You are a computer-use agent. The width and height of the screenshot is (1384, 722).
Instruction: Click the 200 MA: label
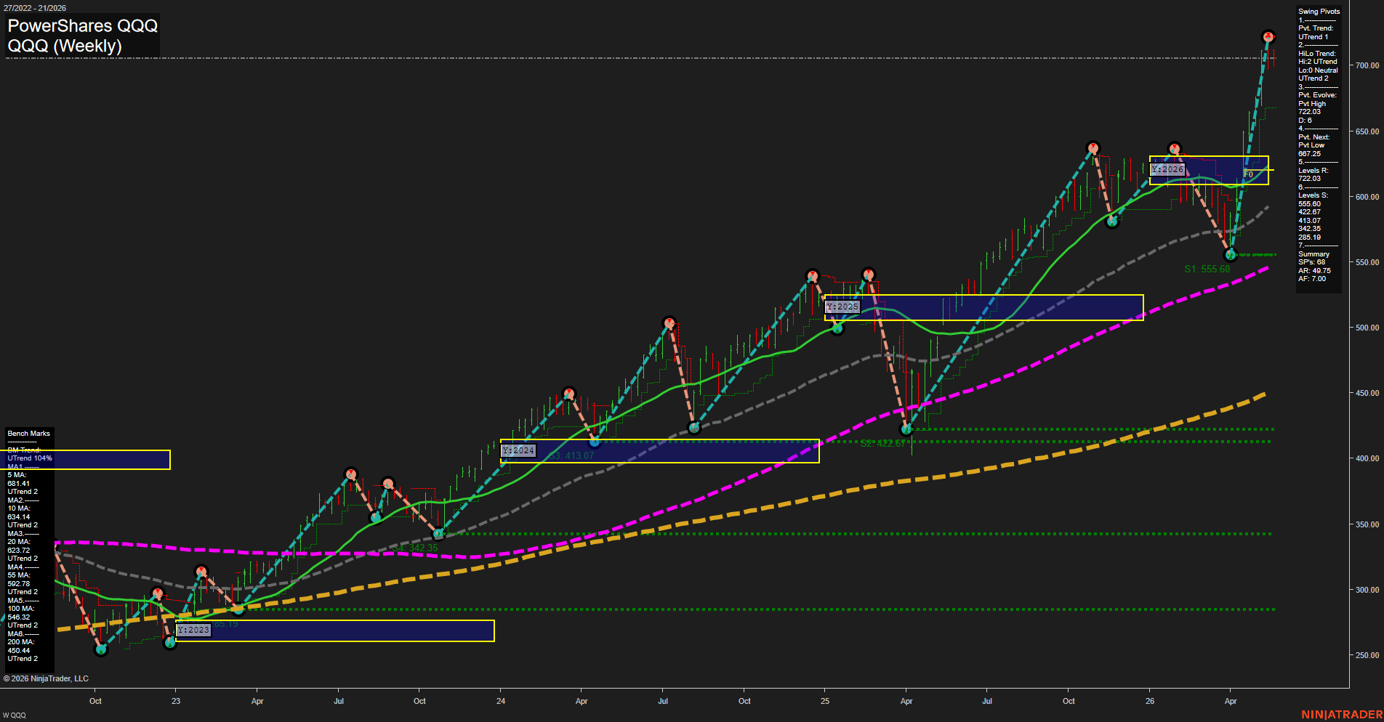[x=21, y=642]
